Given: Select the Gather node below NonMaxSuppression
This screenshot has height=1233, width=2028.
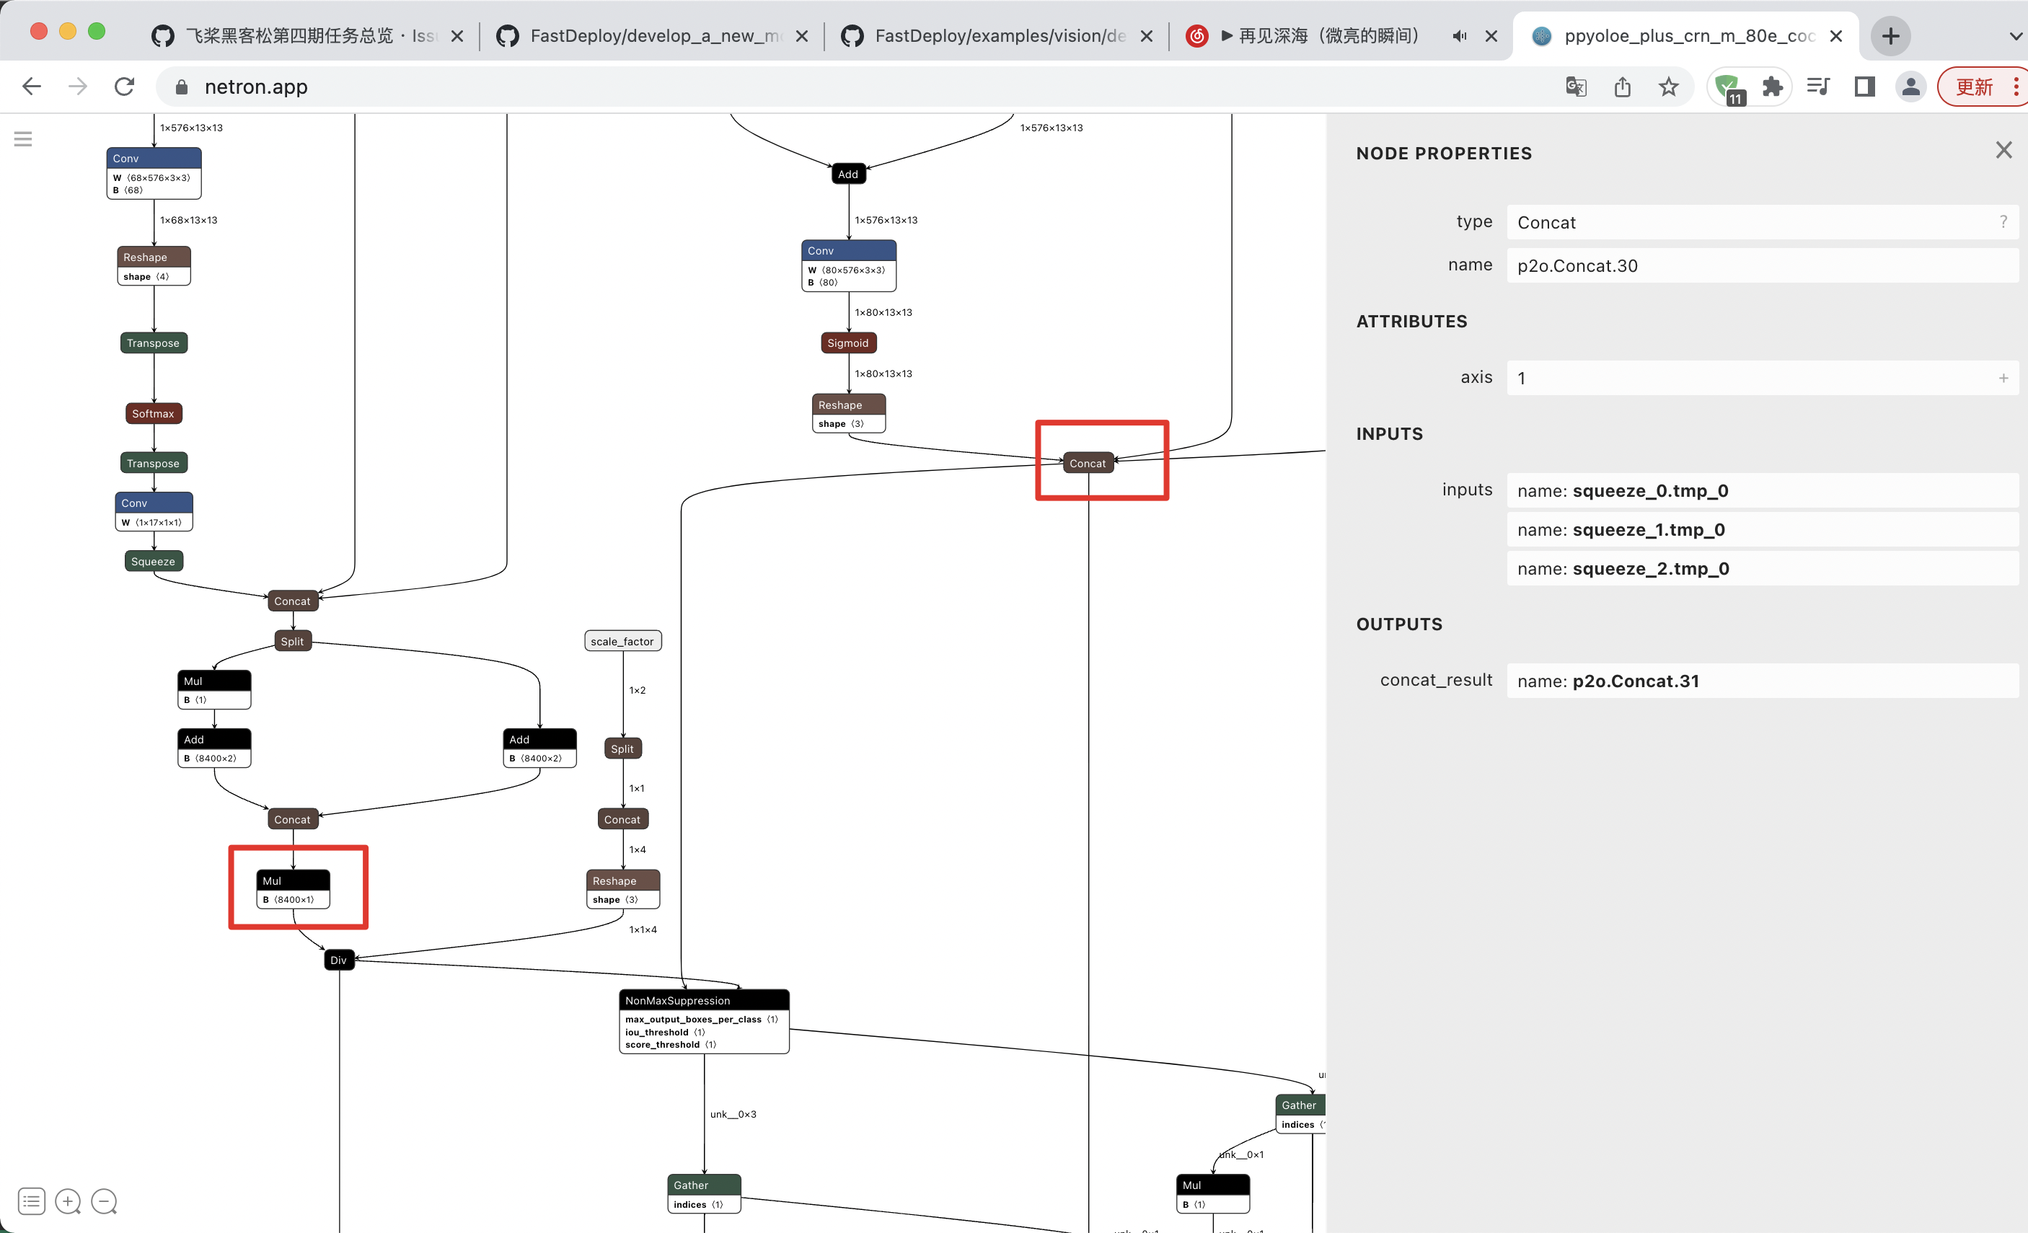Looking at the screenshot, I should (x=704, y=1193).
